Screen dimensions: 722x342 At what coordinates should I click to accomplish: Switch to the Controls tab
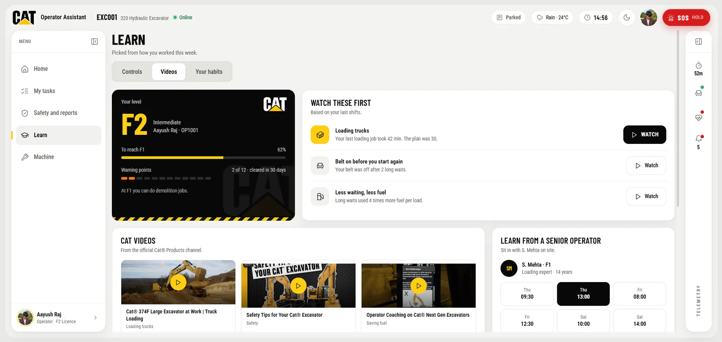[132, 72]
